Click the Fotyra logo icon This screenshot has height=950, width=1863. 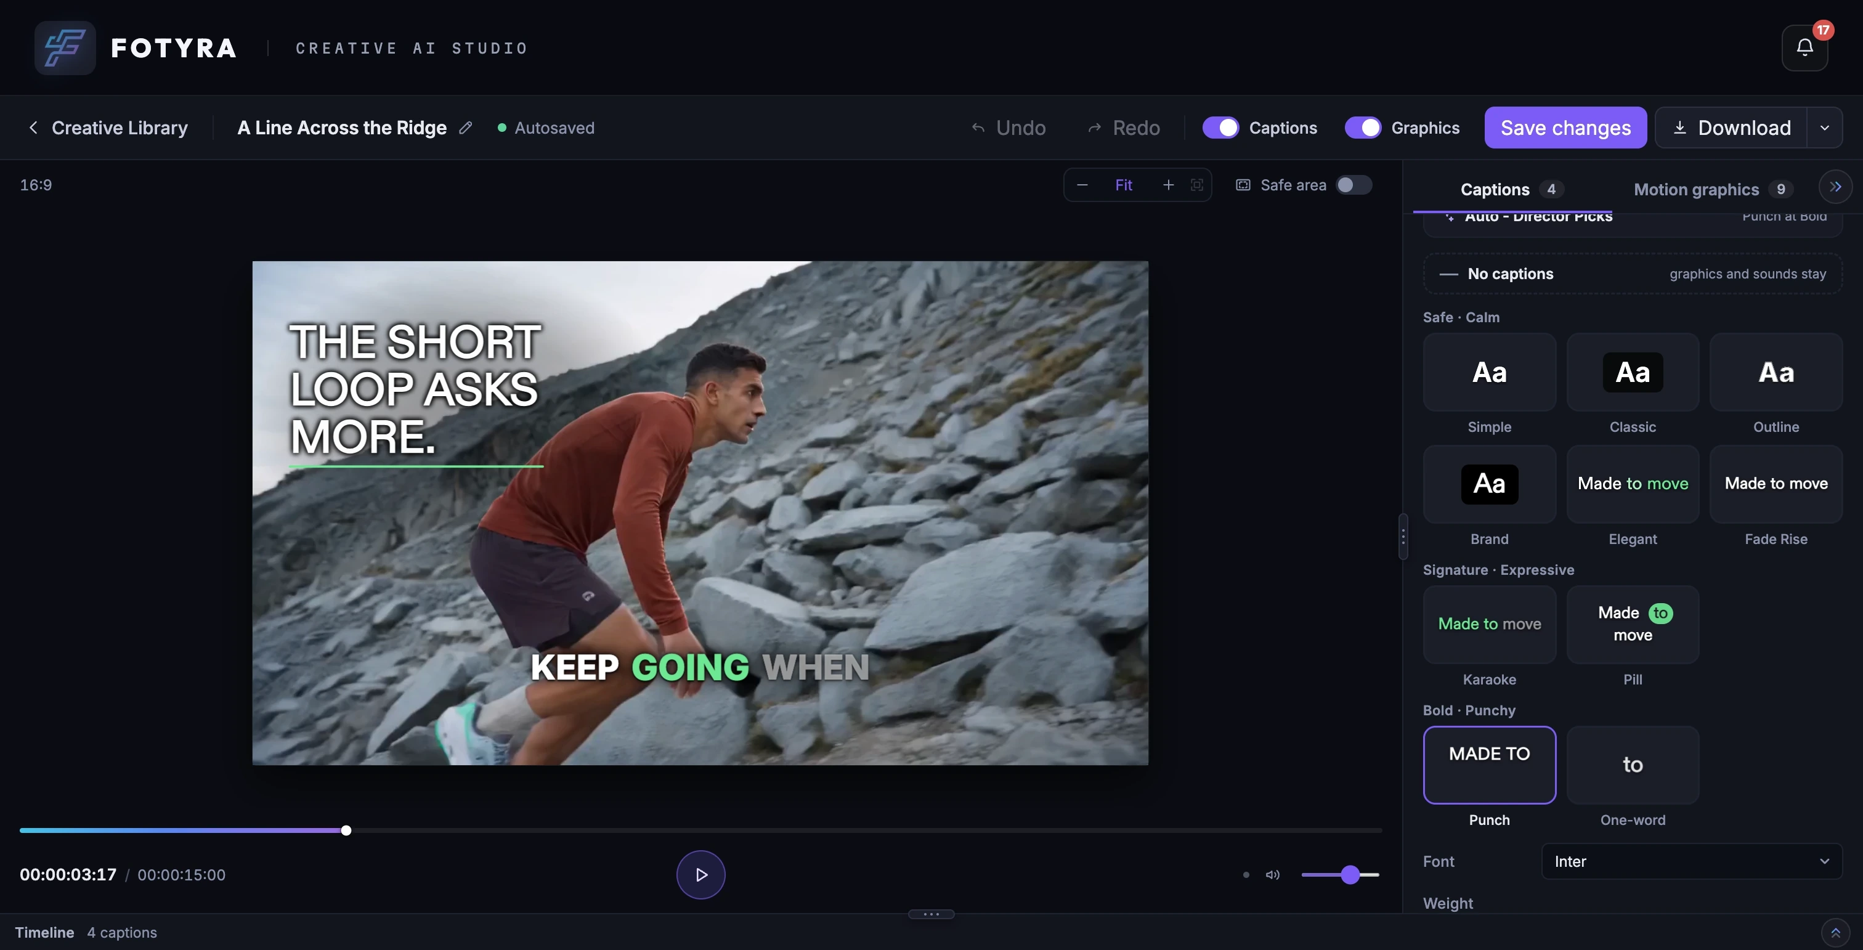65,47
